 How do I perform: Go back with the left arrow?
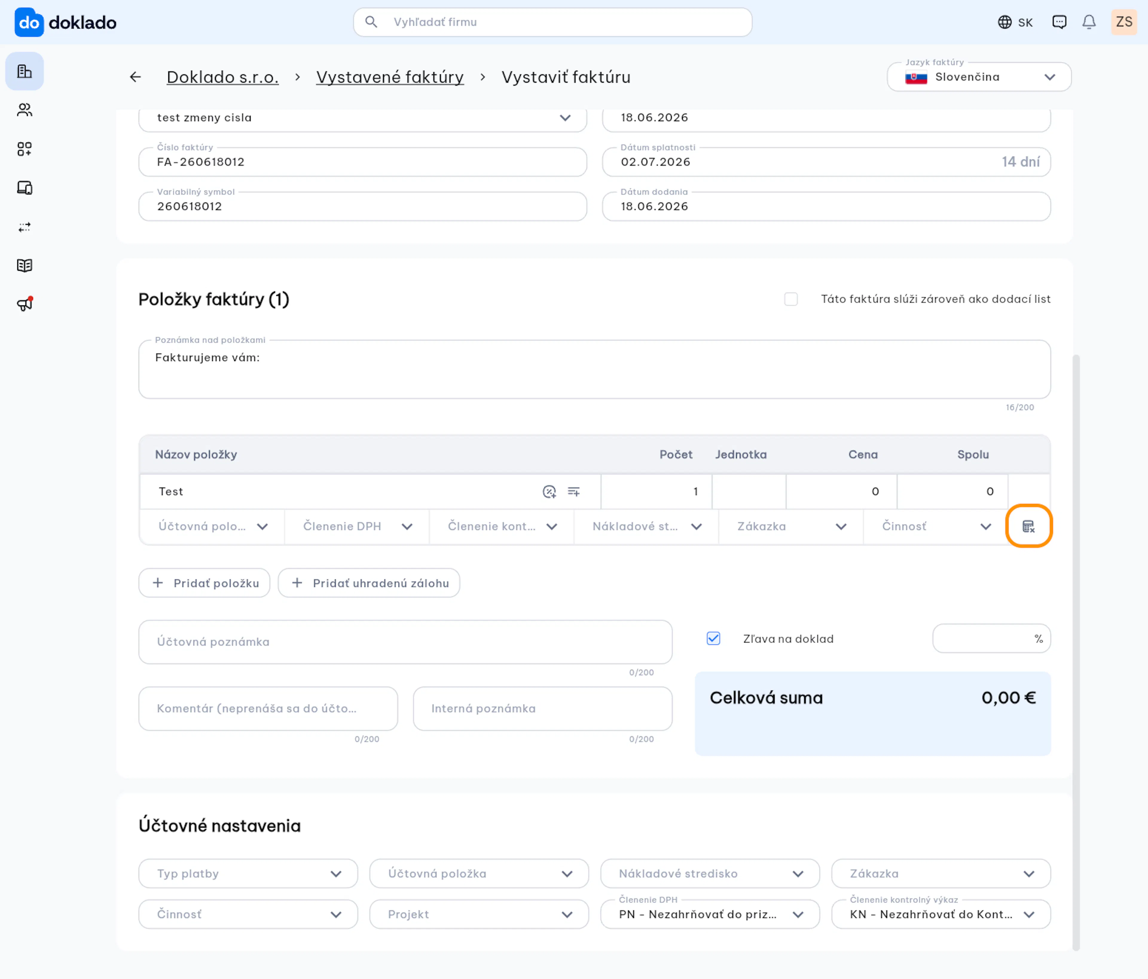pos(135,77)
